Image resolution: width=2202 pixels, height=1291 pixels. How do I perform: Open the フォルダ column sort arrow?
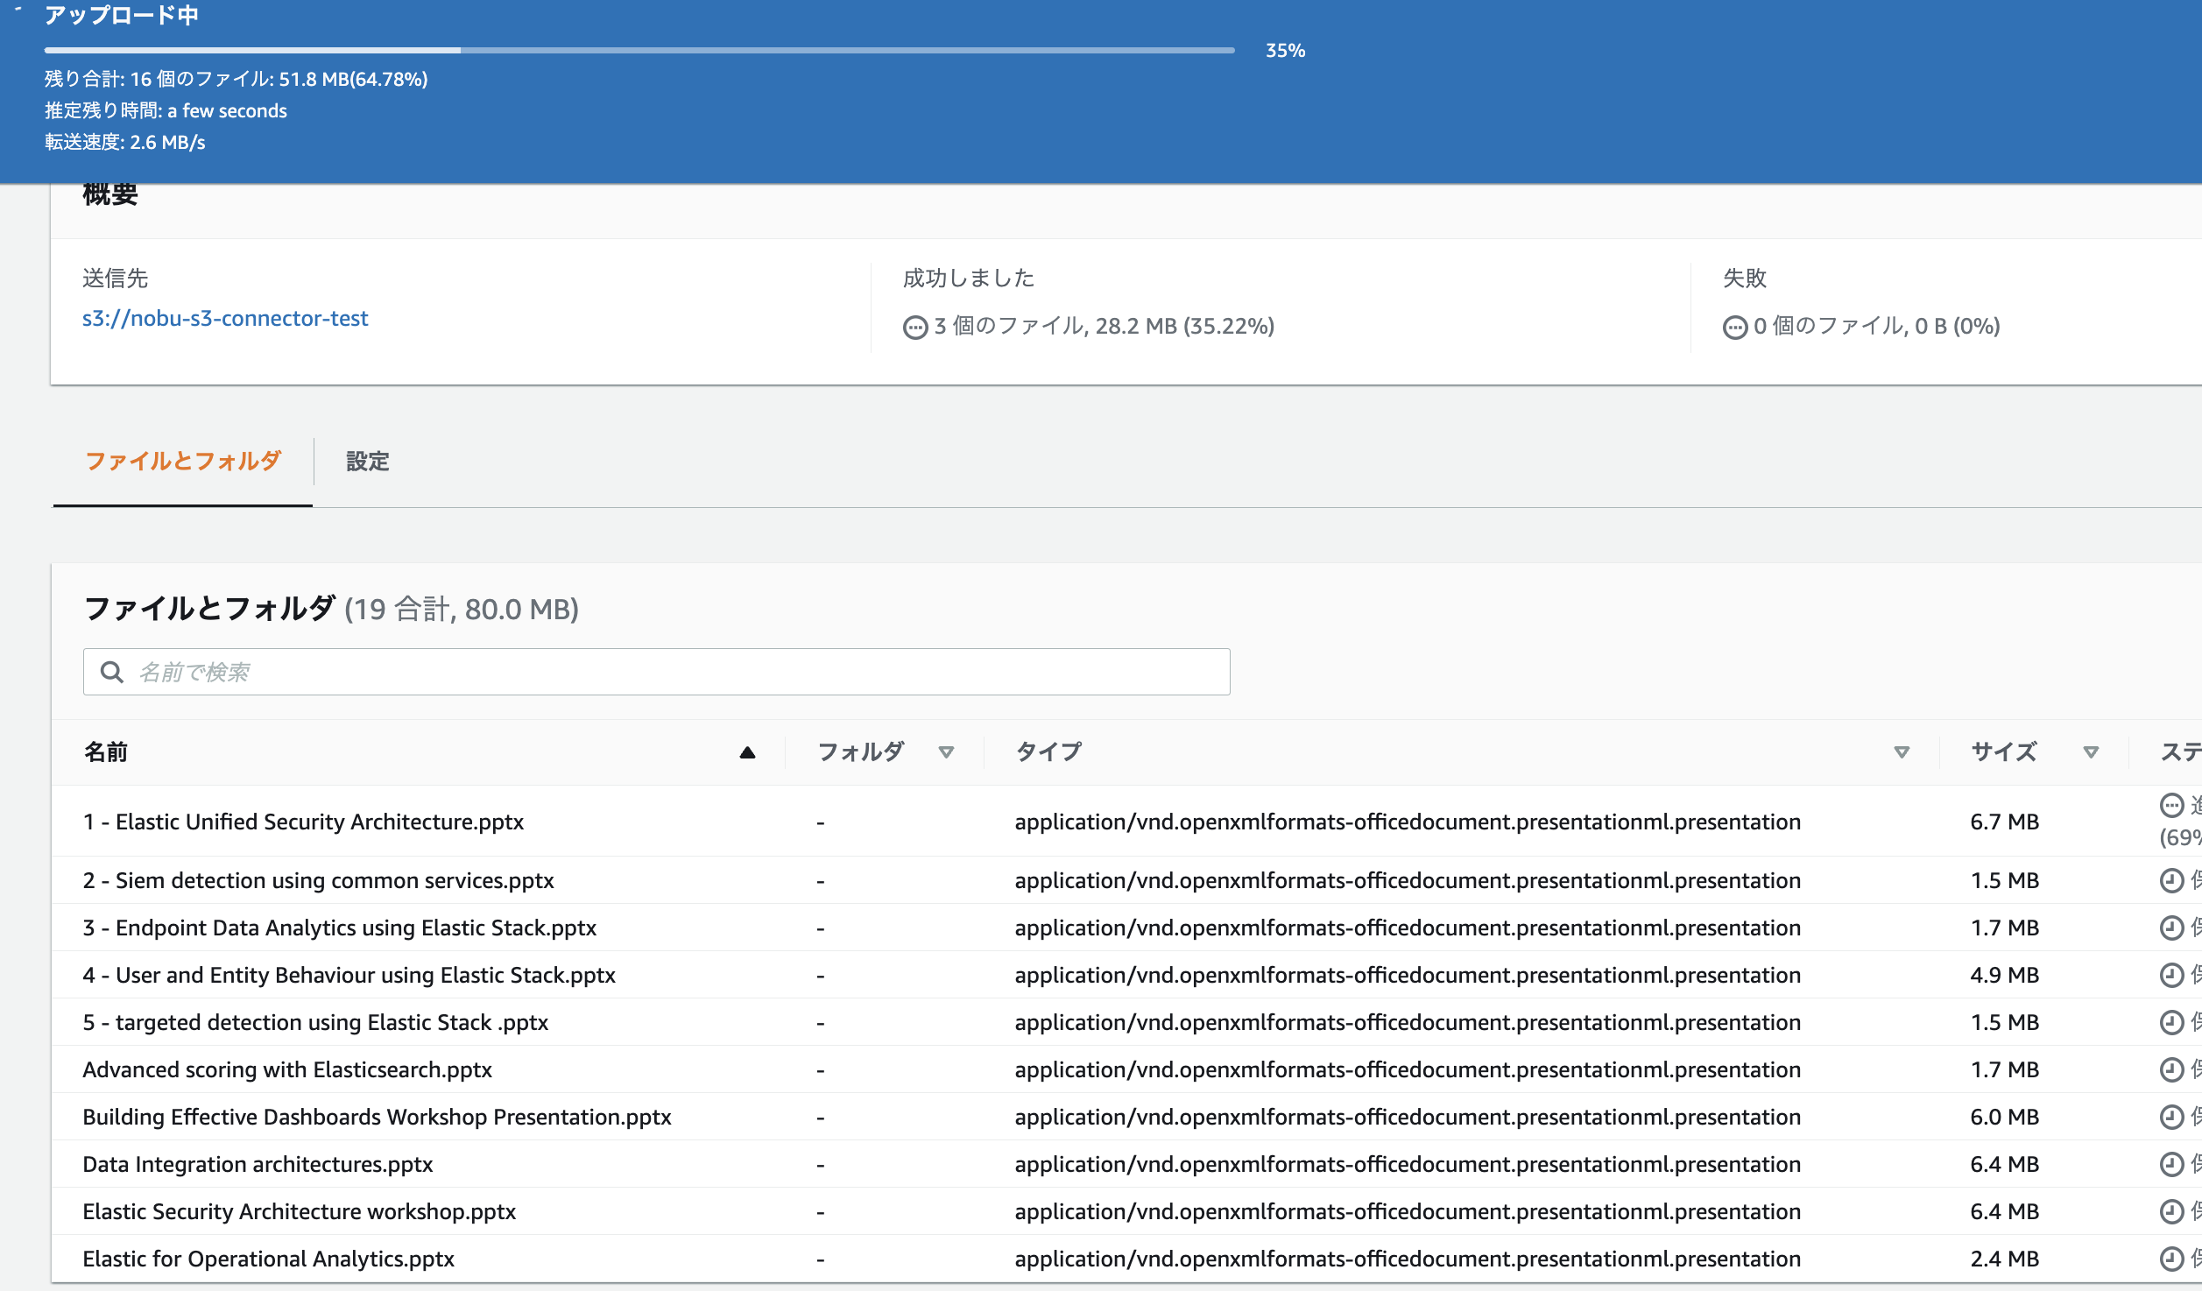click(x=946, y=752)
